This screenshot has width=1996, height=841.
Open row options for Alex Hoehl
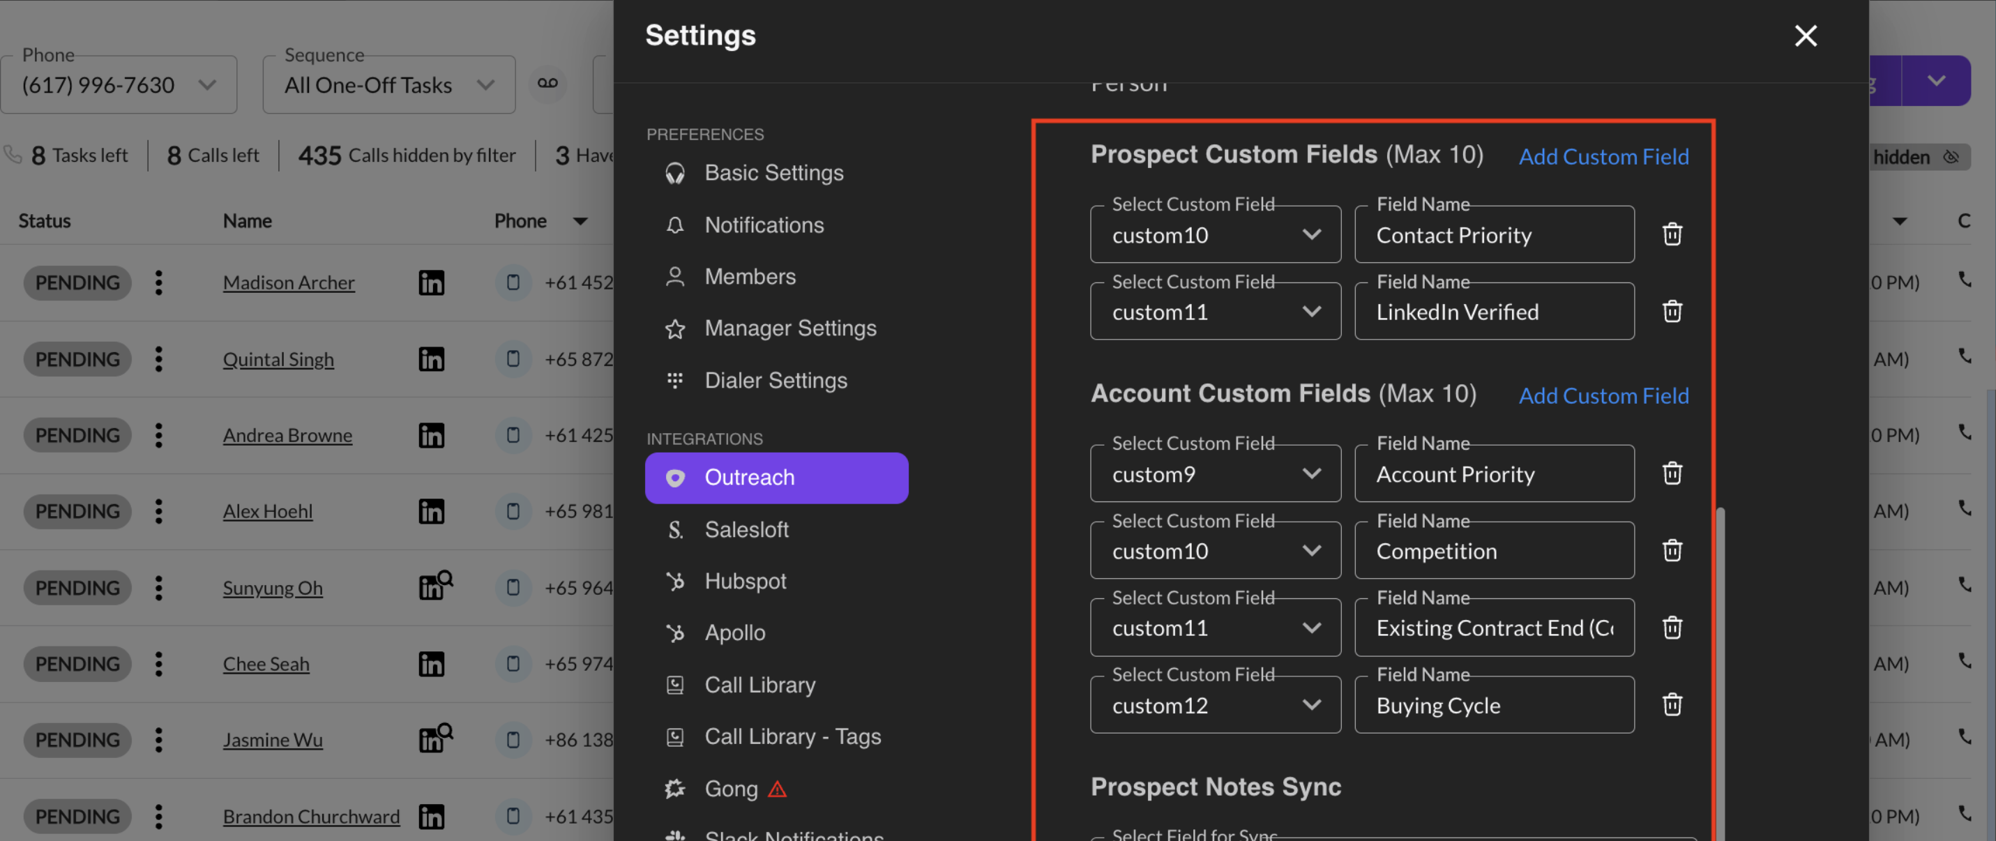[159, 512]
